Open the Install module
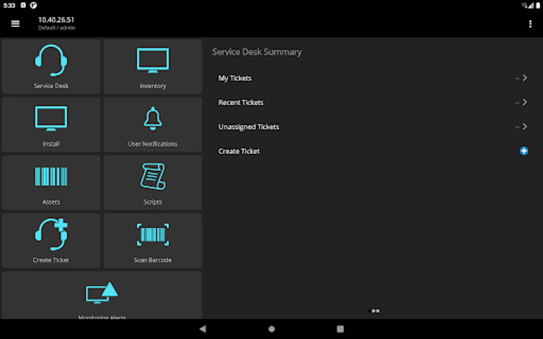 pyautogui.click(x=51, y=124)
